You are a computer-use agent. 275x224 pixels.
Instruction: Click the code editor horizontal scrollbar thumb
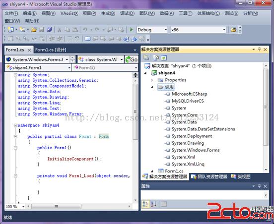click(56, 207)
